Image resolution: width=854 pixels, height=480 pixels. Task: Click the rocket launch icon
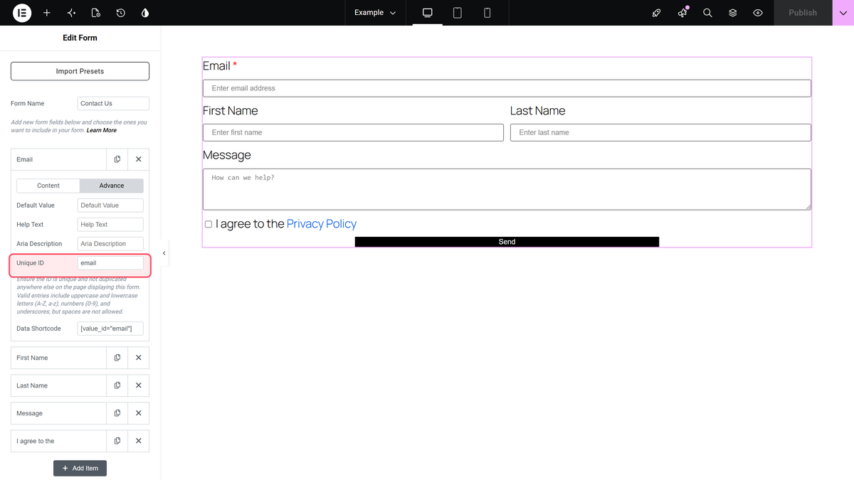tap(657, 13)
